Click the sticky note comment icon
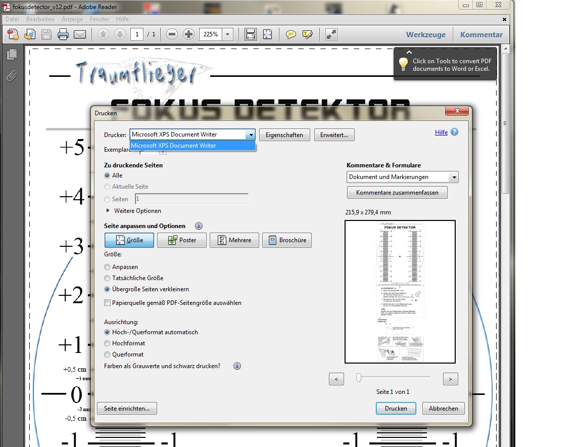582x447 pixels. coord(291,34)
